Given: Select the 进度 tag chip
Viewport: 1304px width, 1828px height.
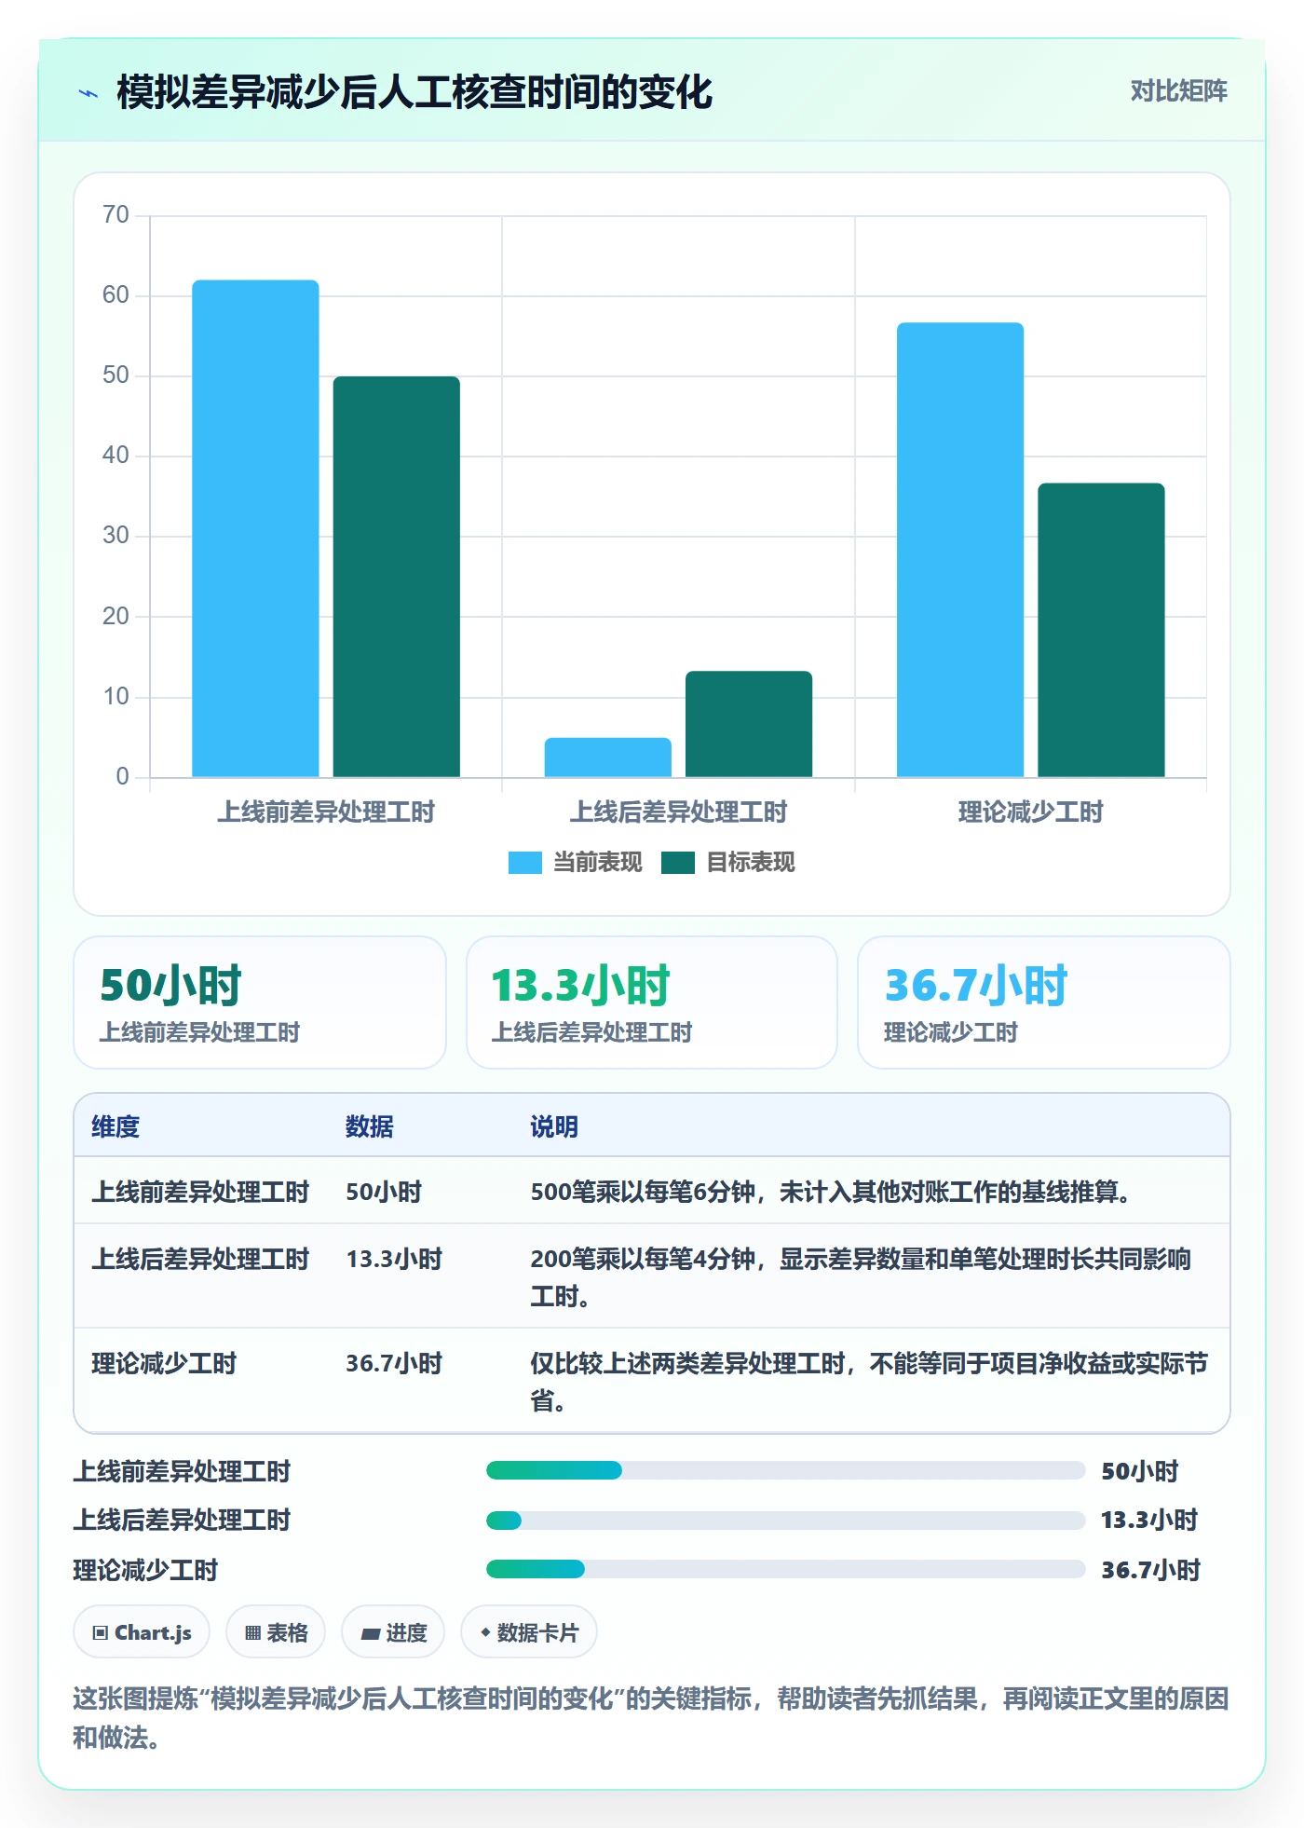Looking at the screenshot, I should [393, 1632].
